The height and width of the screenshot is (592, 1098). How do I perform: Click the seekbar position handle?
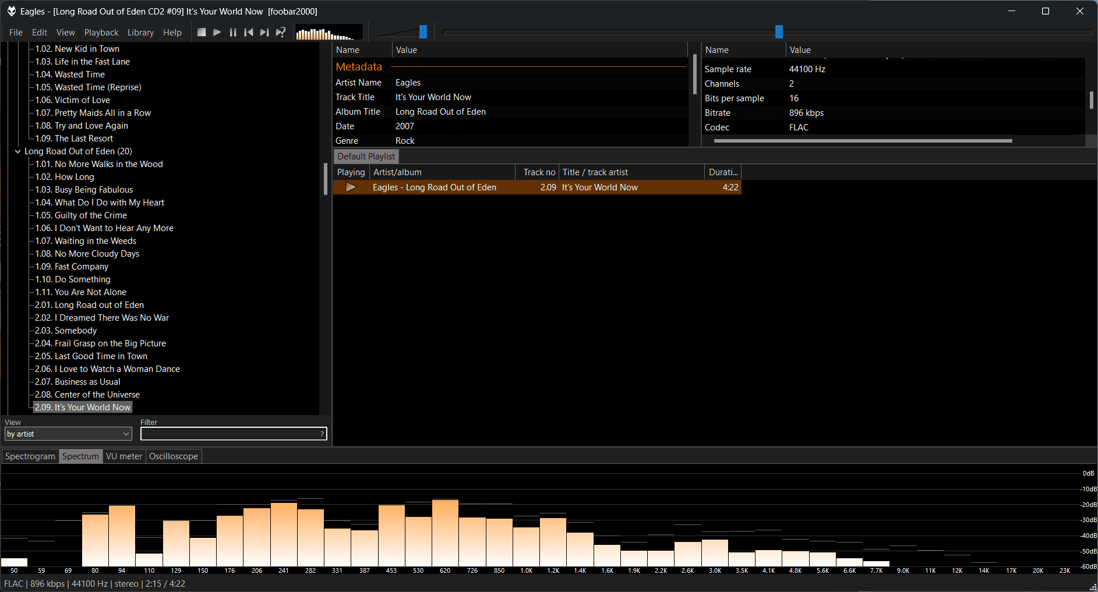(779, 32)
